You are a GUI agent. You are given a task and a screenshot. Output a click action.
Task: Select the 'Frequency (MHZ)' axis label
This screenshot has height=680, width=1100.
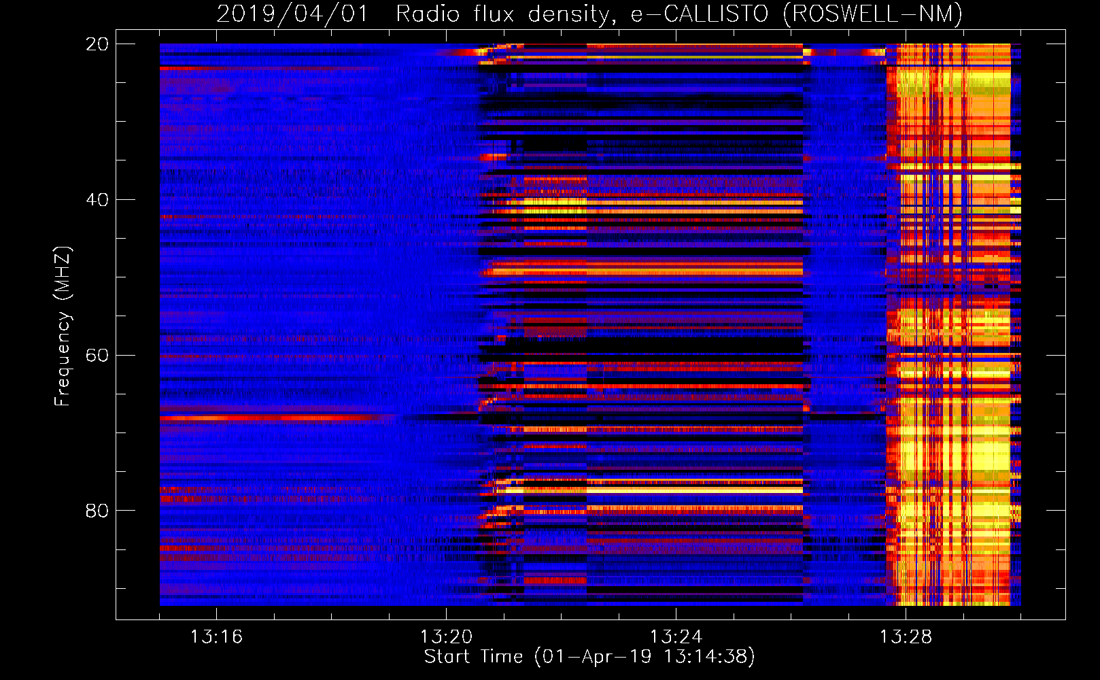point(63,326)
